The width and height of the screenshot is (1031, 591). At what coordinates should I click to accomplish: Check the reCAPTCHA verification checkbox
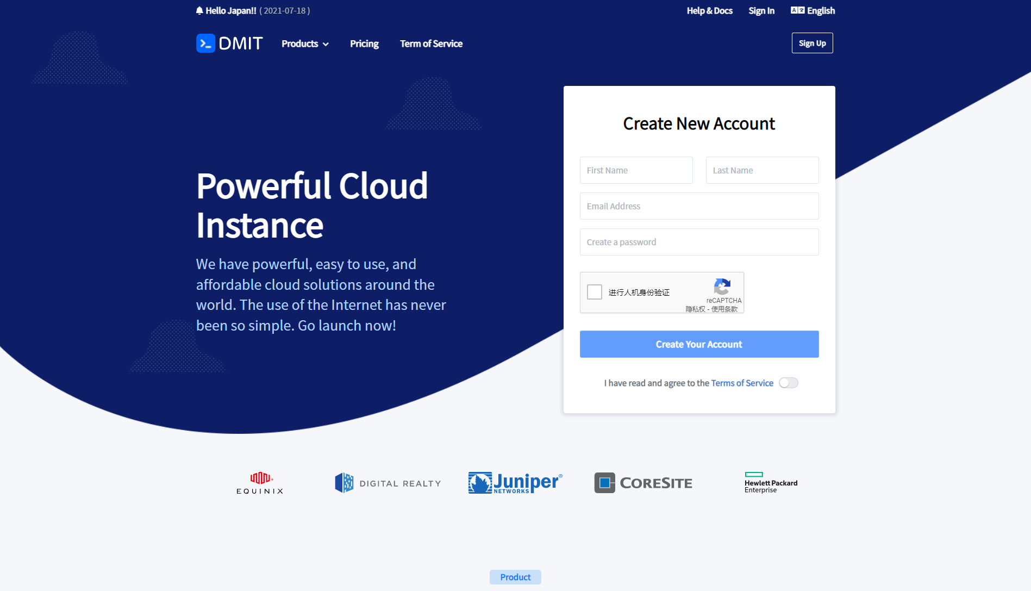pos(595,292)
